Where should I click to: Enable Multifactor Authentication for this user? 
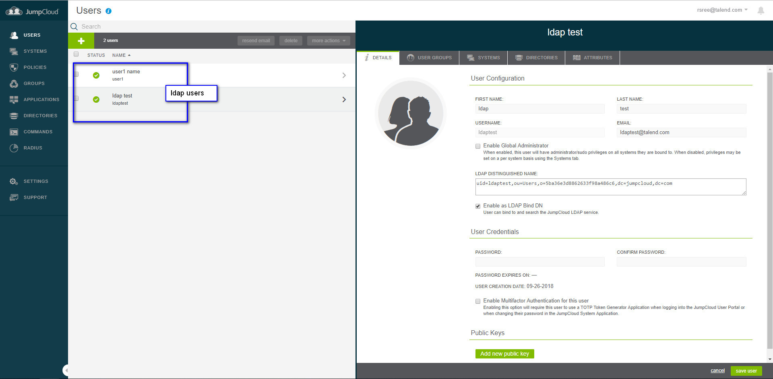click(x=477, y=301)
